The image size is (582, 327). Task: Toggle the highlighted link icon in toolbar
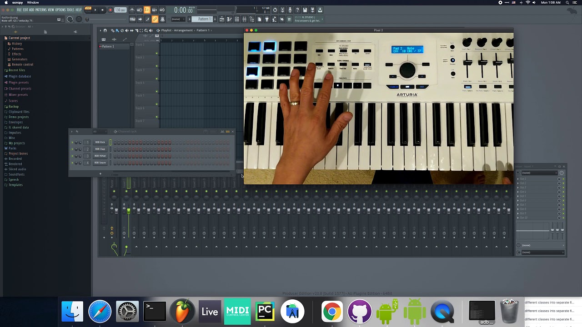[155, 19]
